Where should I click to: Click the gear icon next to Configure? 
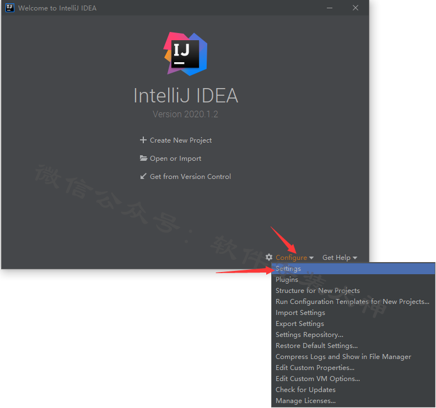click(269, 257)
